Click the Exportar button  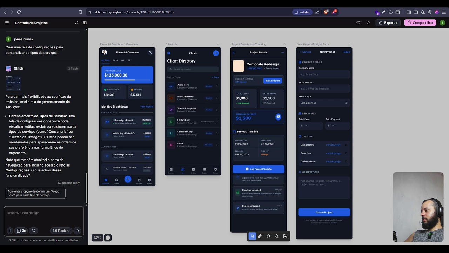[x=388, y=23]
